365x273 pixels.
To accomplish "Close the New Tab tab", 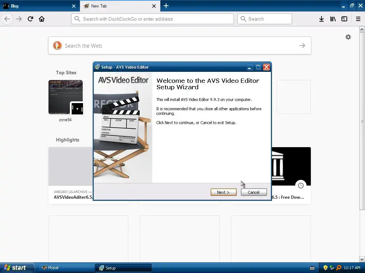I will 154,6.
